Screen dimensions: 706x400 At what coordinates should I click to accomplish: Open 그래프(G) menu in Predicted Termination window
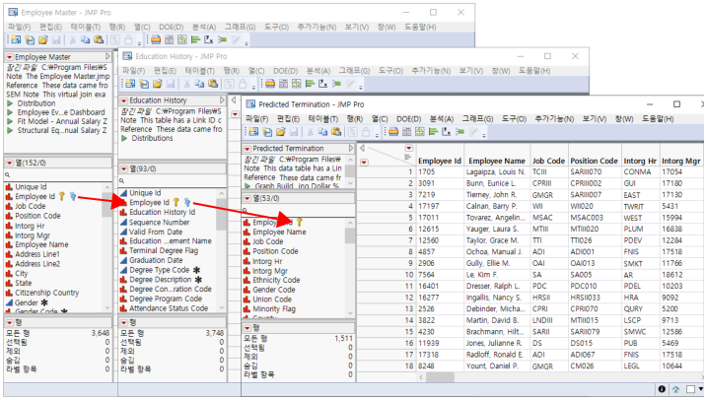click(477, 119)
